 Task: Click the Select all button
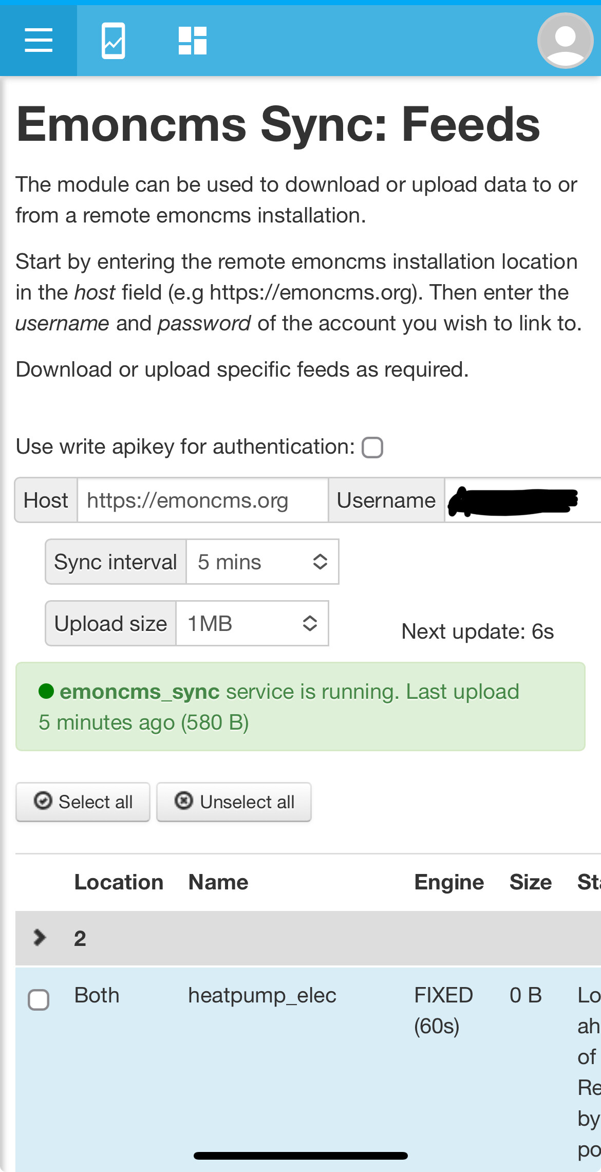pyautogui.click(x=83, y=802)
